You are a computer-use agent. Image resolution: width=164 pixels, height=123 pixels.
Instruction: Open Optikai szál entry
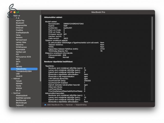coord(21,52)
